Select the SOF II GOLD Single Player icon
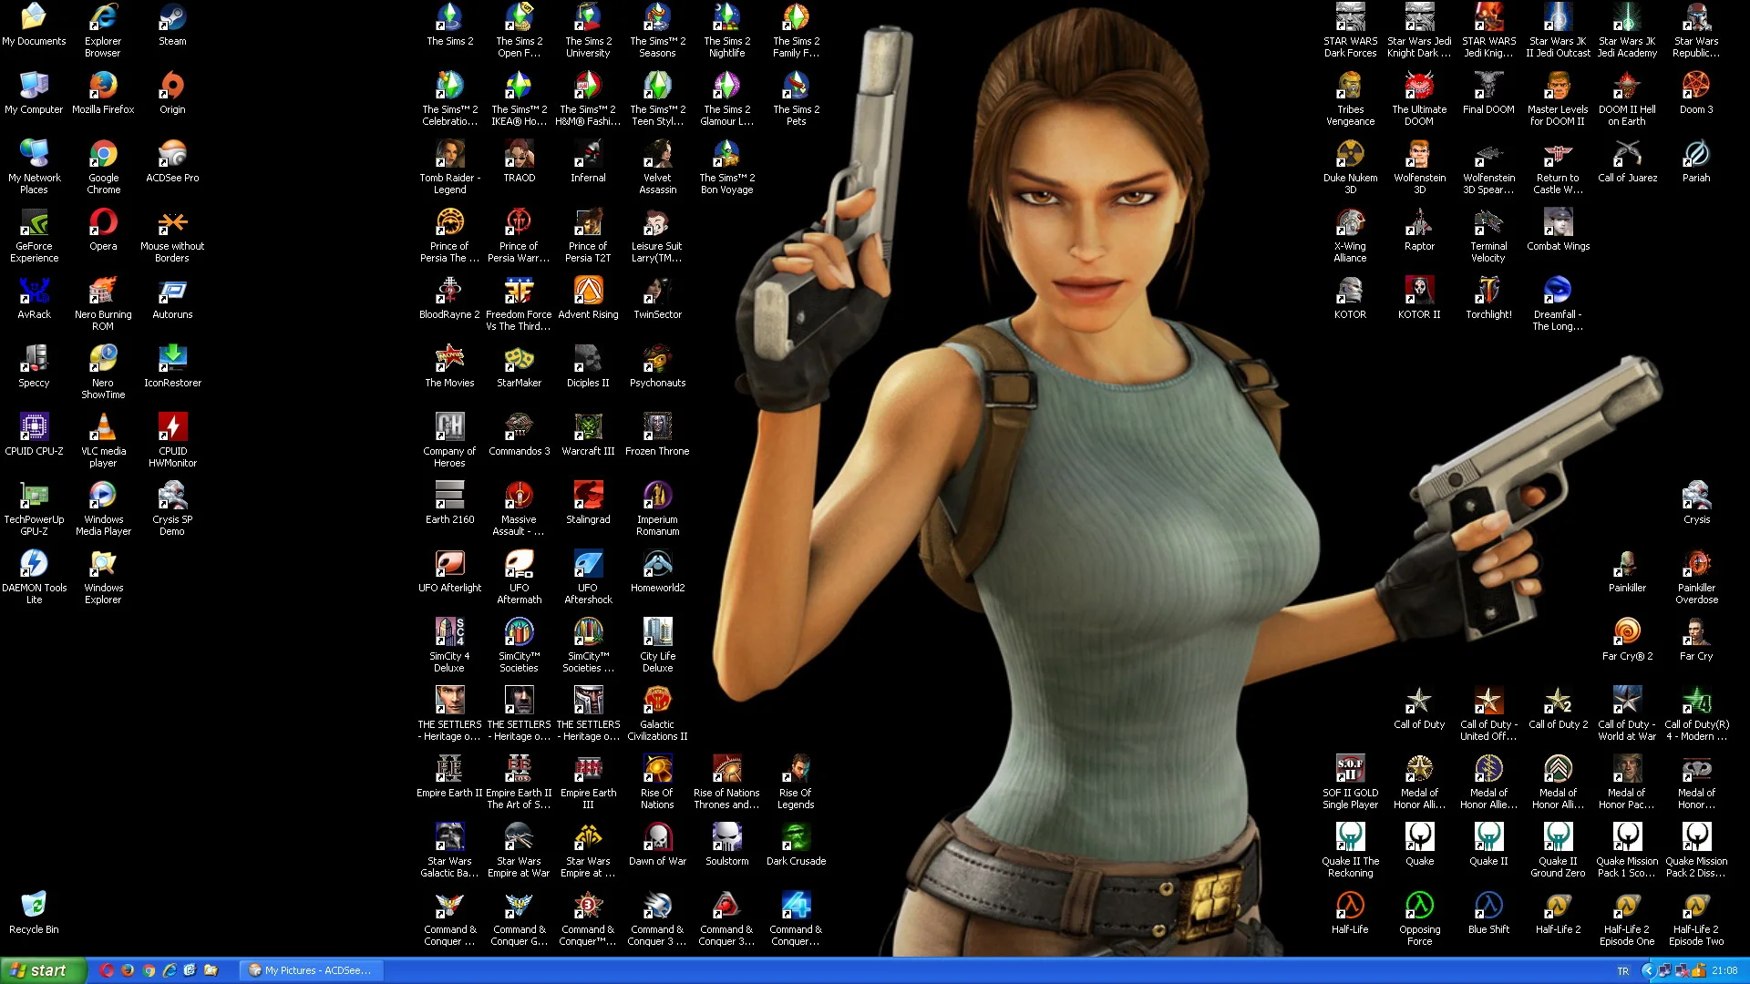Screen dimensions: 1750x984 (x=1350, y=783)
